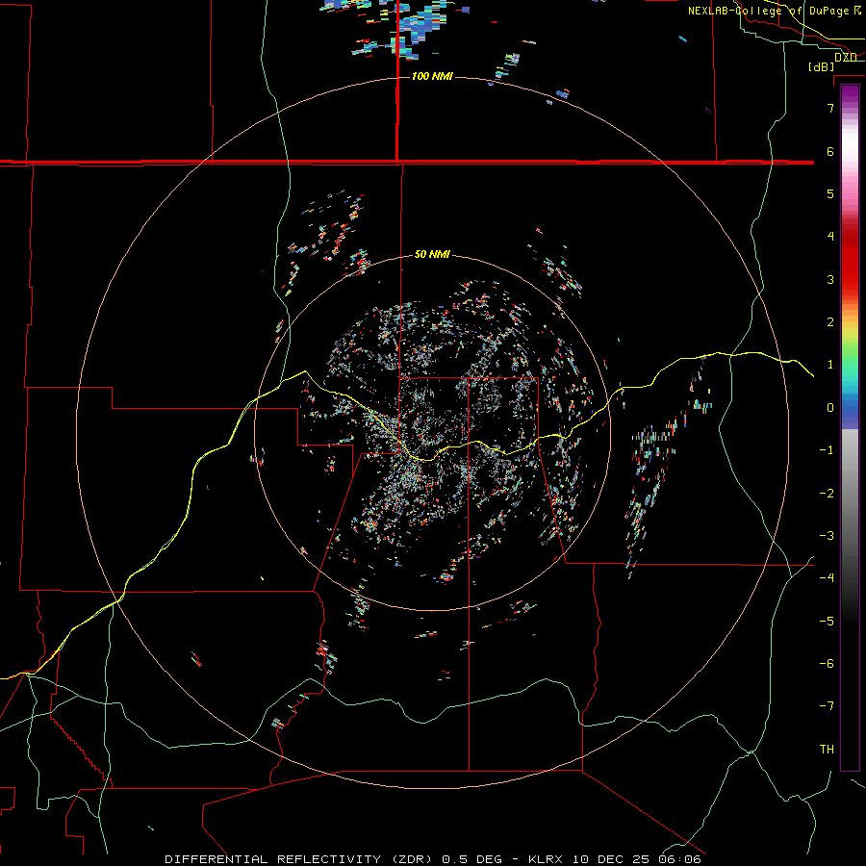Click the "0.5 DEG" elevation text
This screenshot has height=866, width=866.
[472, 859]
